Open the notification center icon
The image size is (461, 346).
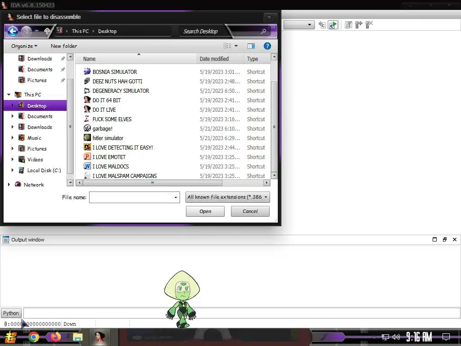click(x=446, y=337)
